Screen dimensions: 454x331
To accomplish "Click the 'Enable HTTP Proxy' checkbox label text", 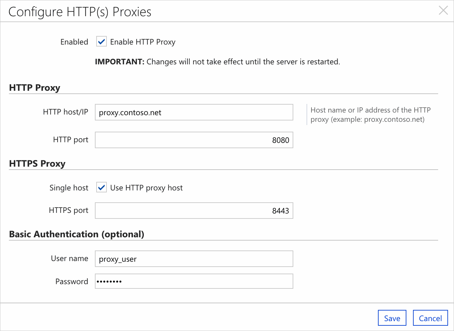I will 143,42.
